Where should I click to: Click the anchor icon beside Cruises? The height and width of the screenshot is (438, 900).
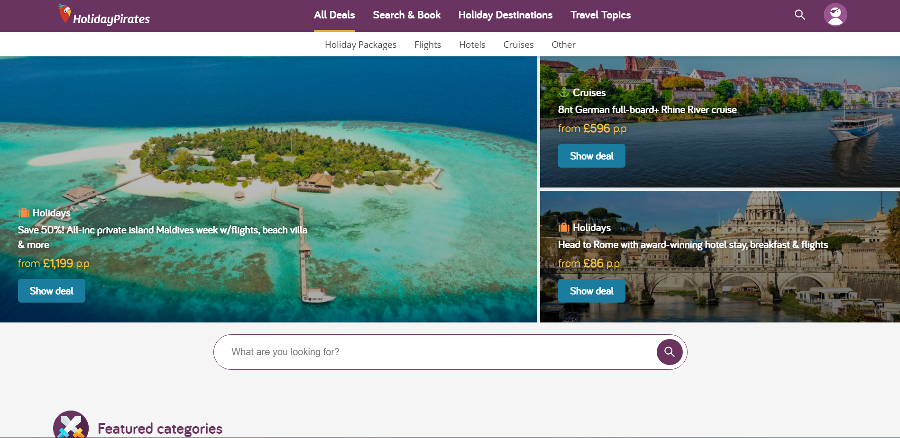point(564,92)
